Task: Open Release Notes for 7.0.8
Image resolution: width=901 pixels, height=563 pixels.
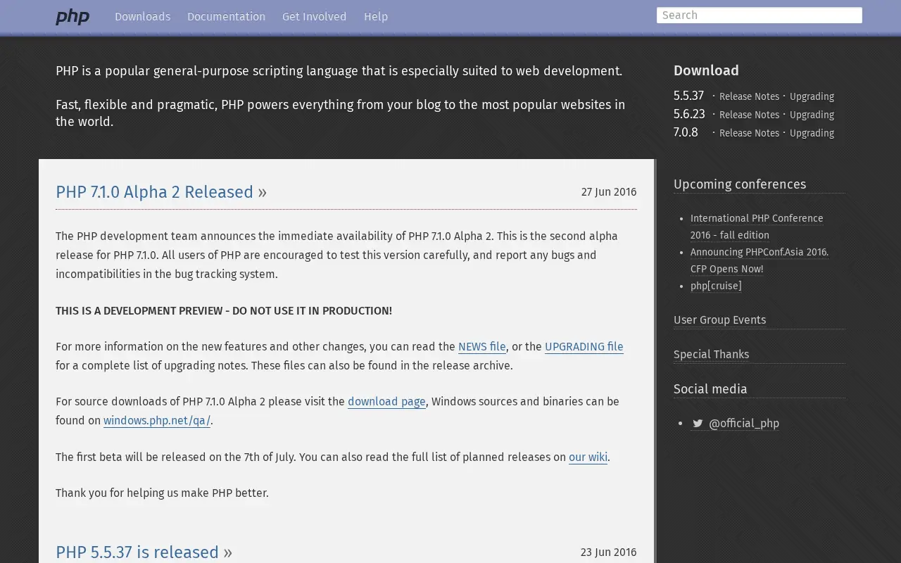Action: point(749,133)
